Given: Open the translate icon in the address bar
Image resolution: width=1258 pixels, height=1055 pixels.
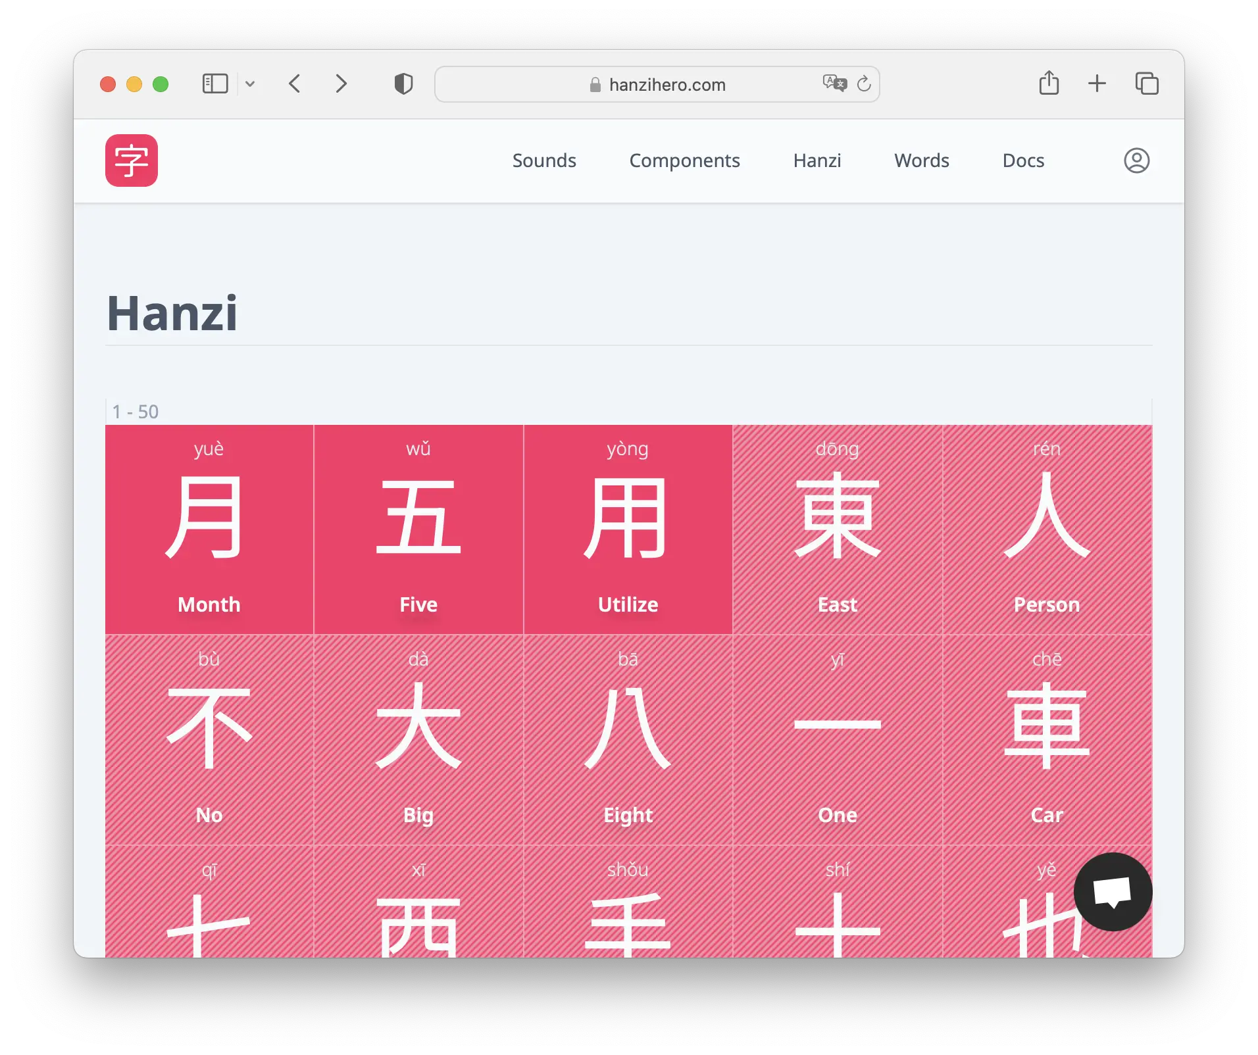Looking at the screenshot, I should click(834, 84).
